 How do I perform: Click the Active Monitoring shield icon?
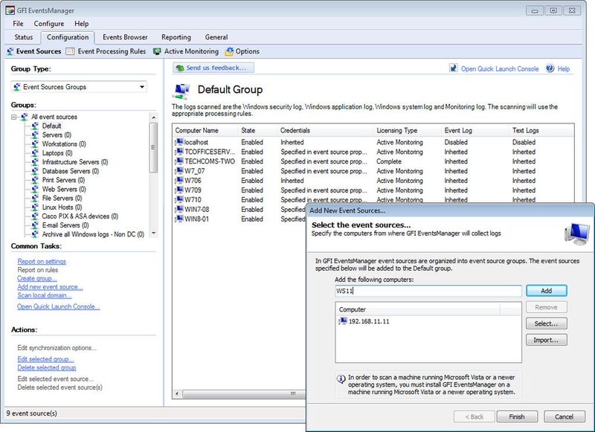157,51
